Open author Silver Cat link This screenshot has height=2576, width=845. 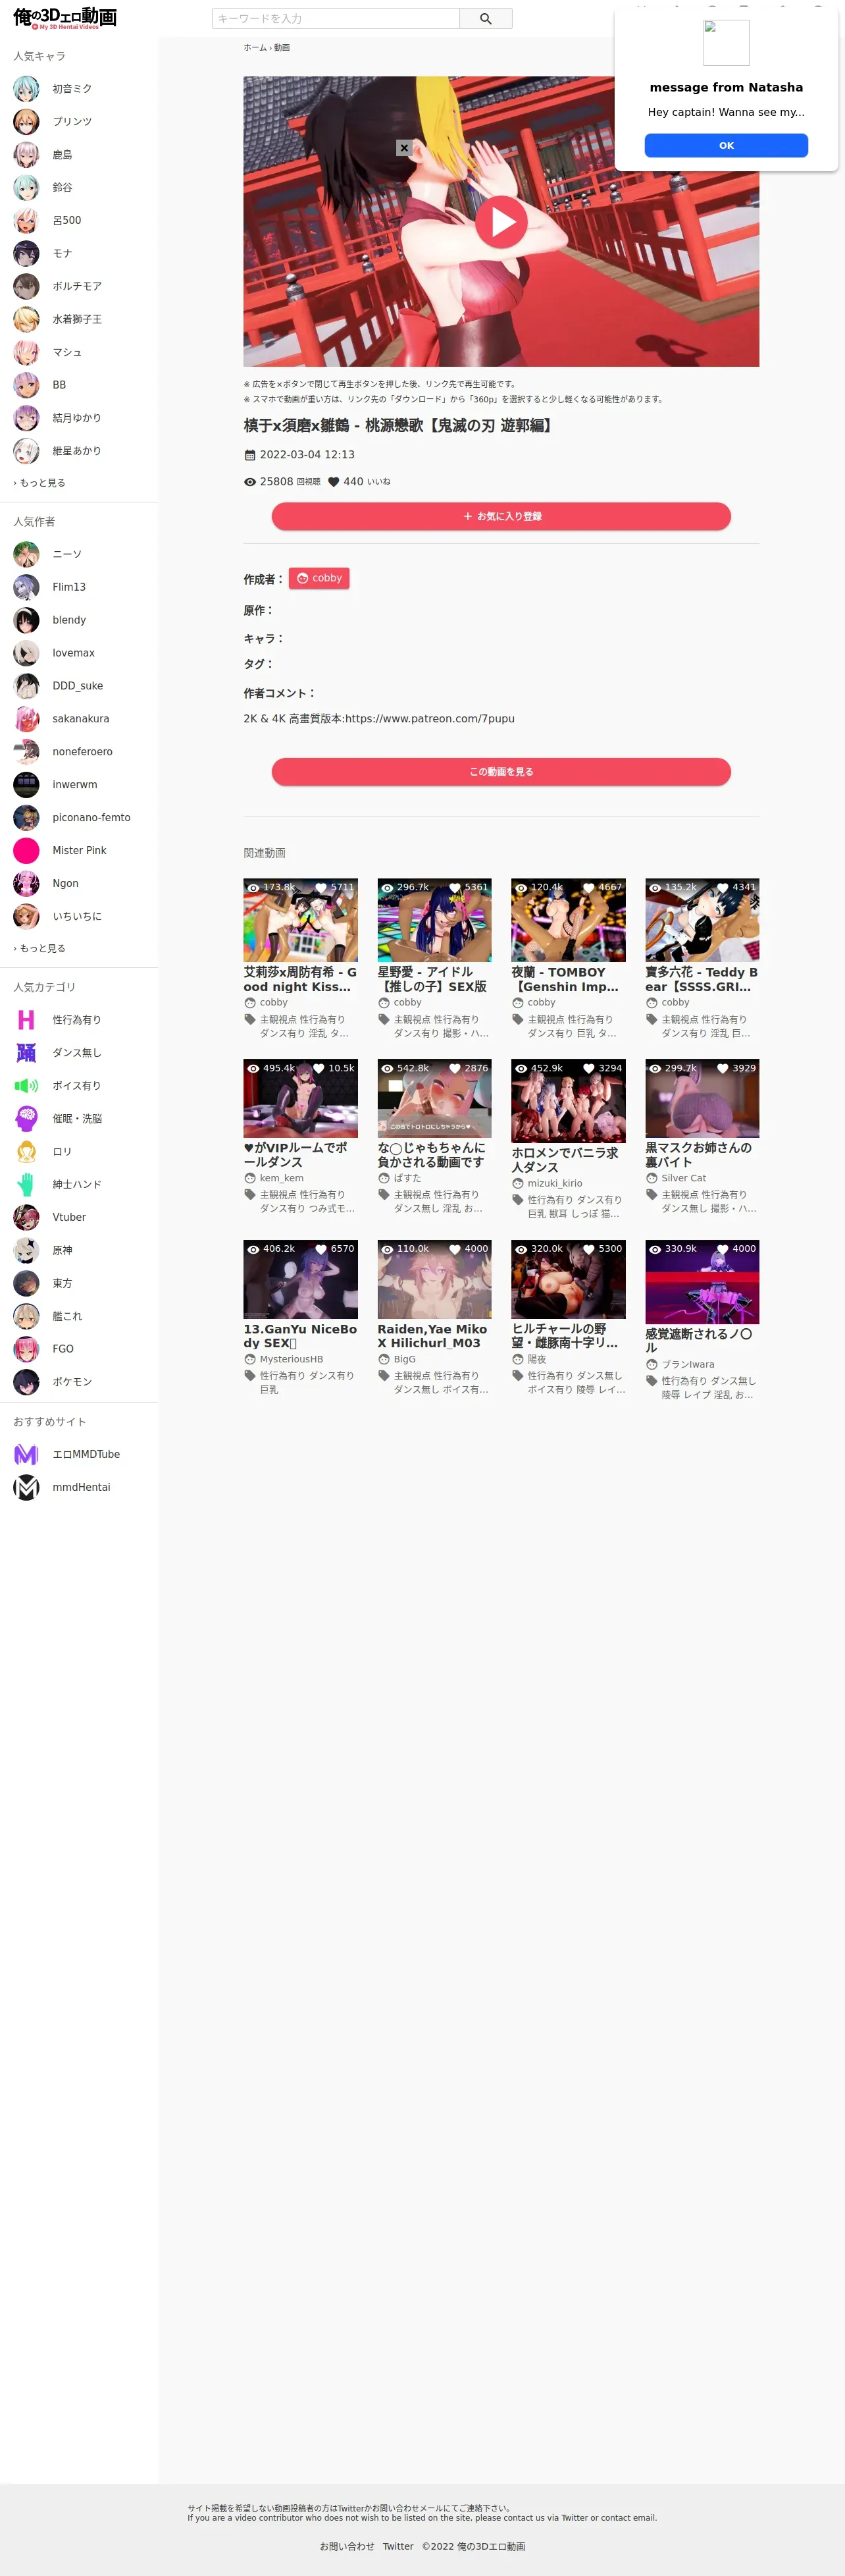click(683, 1179)
